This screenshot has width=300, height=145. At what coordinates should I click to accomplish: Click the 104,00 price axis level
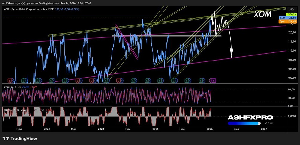coord(292,69)
